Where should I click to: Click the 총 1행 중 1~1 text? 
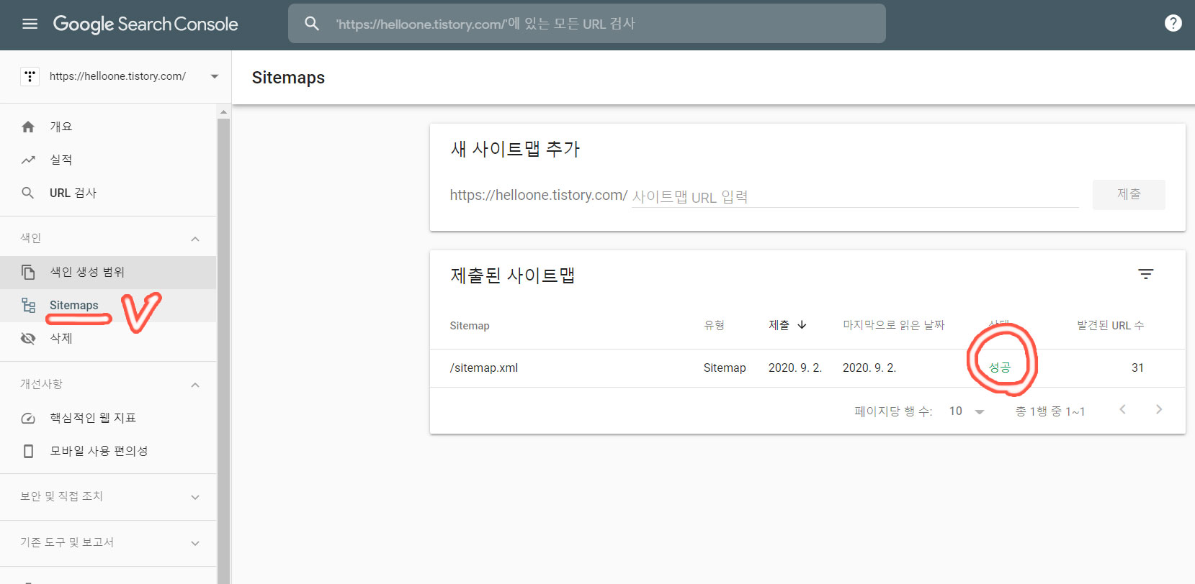(x=1050, y=411)
